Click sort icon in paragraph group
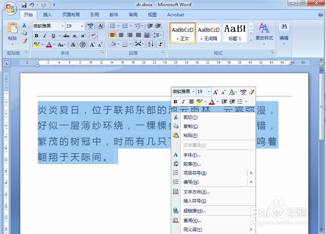 [150, 44]
